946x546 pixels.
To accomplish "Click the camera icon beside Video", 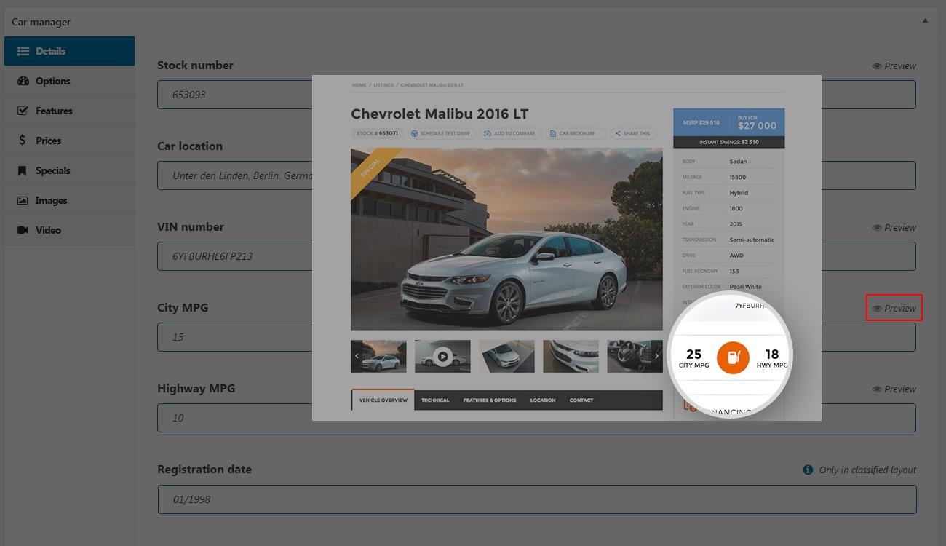I will (23, 230).
